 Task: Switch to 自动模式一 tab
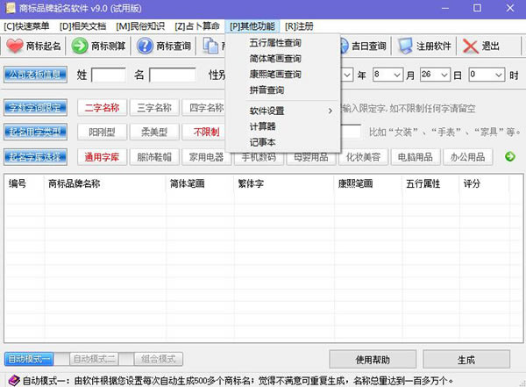coord(29,359)
